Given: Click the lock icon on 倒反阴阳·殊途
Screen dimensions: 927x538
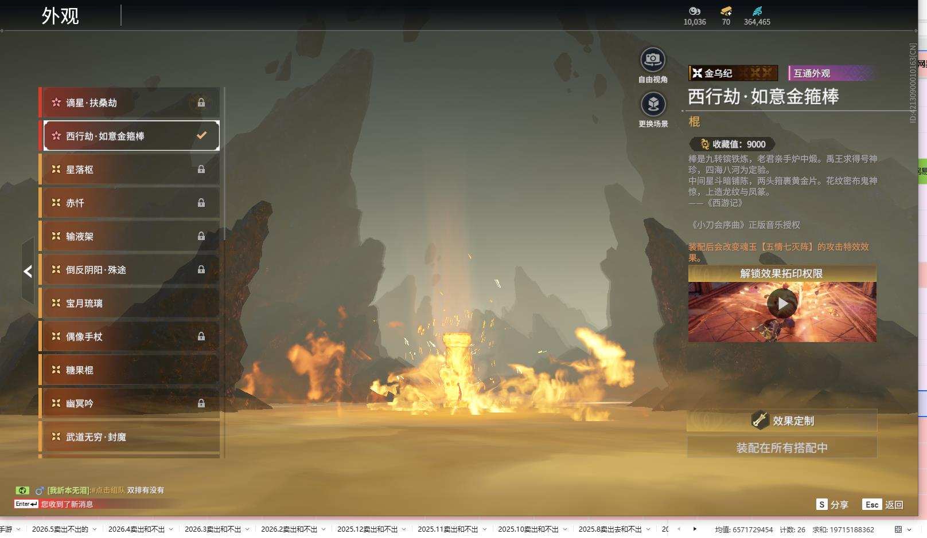Looking at the screenshot, I should point(201,269).
